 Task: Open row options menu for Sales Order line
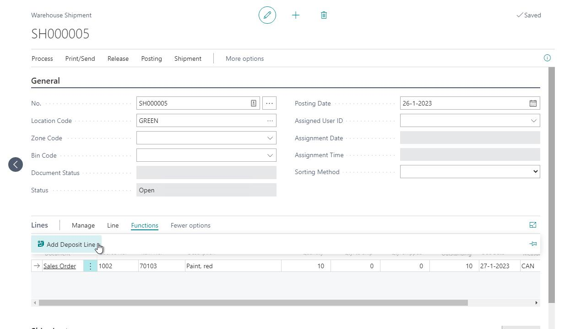point(90,266)
